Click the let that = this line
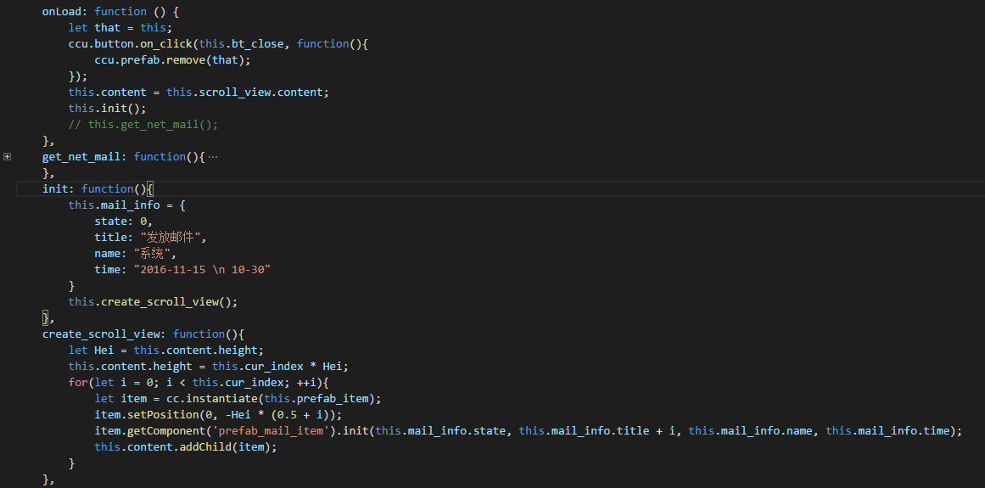985x488 pixels. [120, 28]
